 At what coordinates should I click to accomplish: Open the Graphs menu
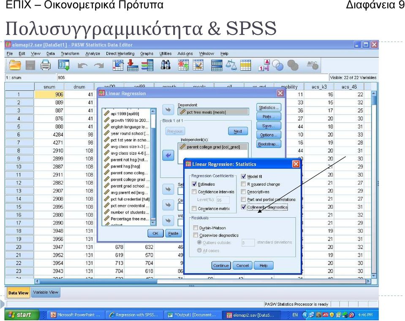(147, 53)
